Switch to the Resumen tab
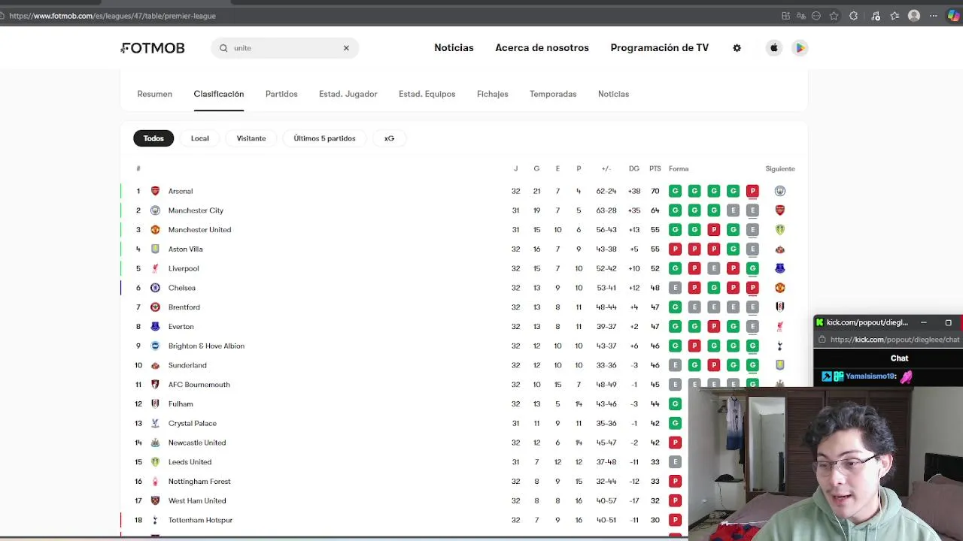Image resolution: width=963 pixels, height=541 pixels. [154, 94]
